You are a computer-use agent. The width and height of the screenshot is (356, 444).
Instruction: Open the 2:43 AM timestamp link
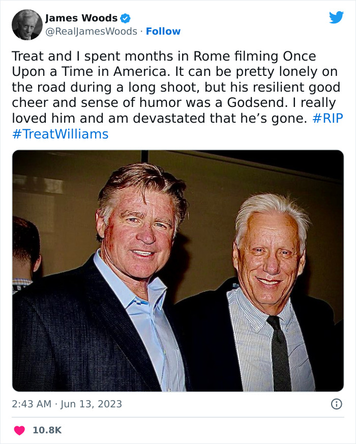click(31, 403)
